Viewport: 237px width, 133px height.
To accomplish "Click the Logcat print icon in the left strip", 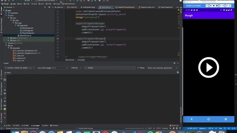I will (x=5, y=93).
